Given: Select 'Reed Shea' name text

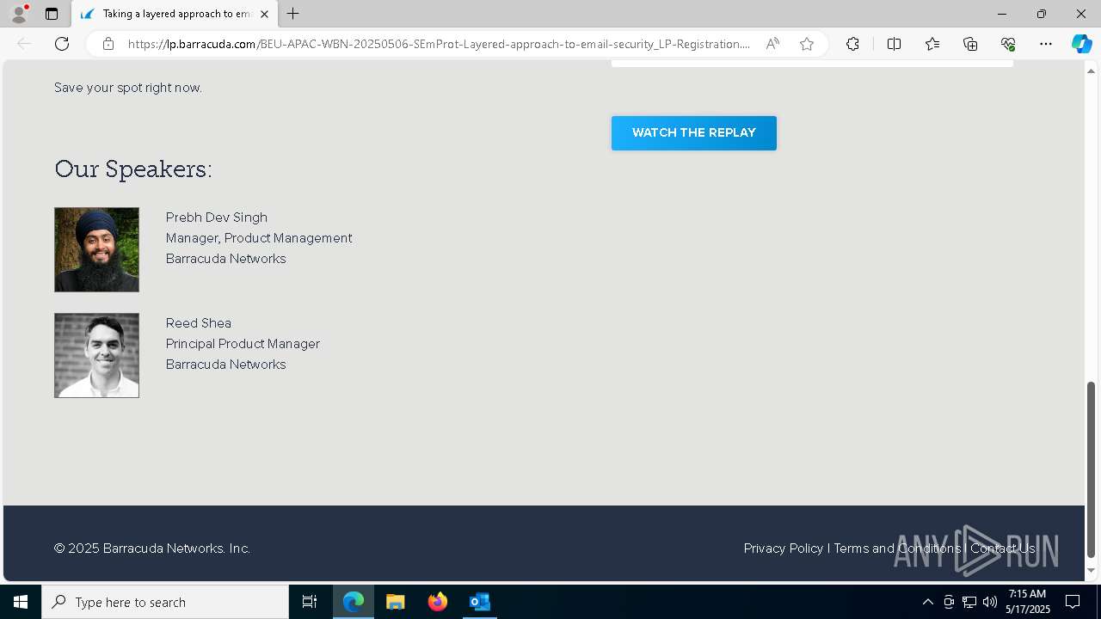Looking at the screenshot, I should (199, 323).
